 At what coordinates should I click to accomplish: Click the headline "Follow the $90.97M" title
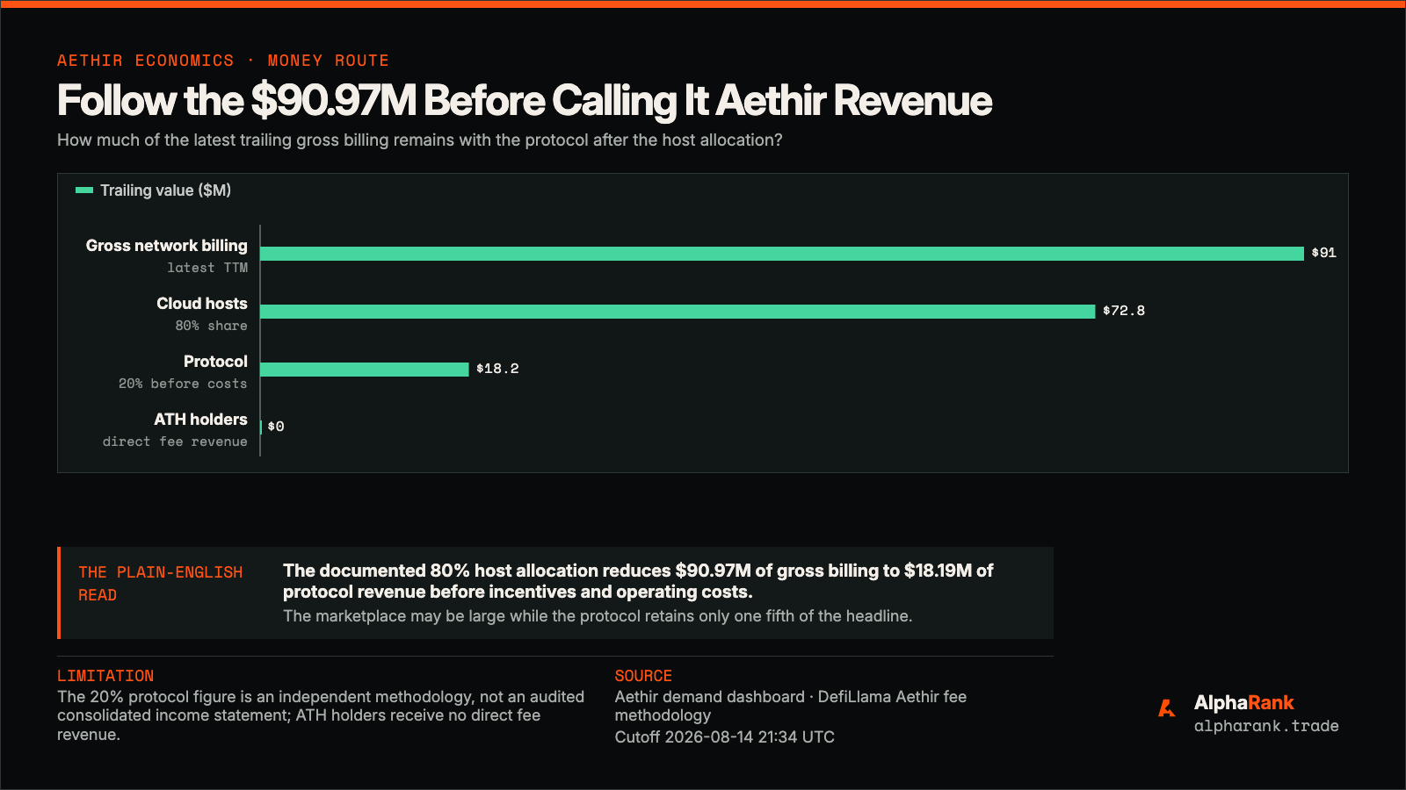click(x=525, y=100)
